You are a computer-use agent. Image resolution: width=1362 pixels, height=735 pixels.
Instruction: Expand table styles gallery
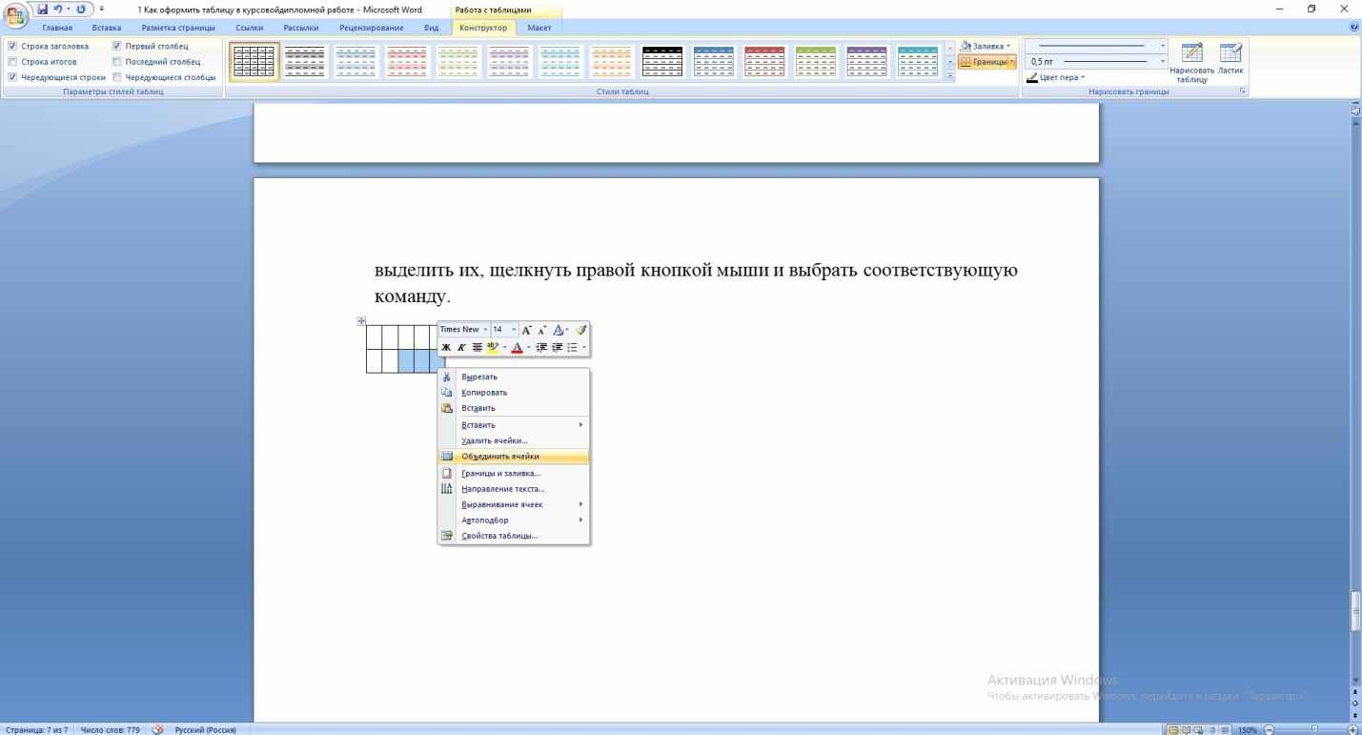(x=949, y=77)
